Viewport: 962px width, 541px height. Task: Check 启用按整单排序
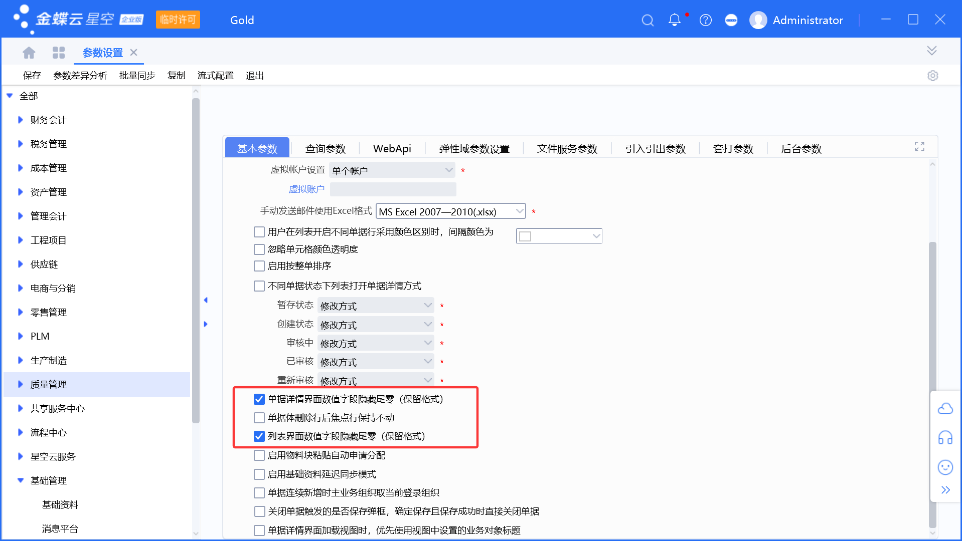(x=259, y=265)
